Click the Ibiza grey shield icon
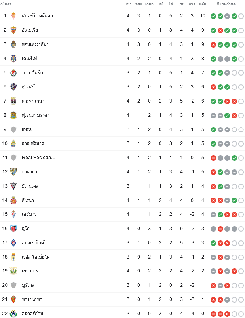Screen dimensions: 245x318 (13, 129)
